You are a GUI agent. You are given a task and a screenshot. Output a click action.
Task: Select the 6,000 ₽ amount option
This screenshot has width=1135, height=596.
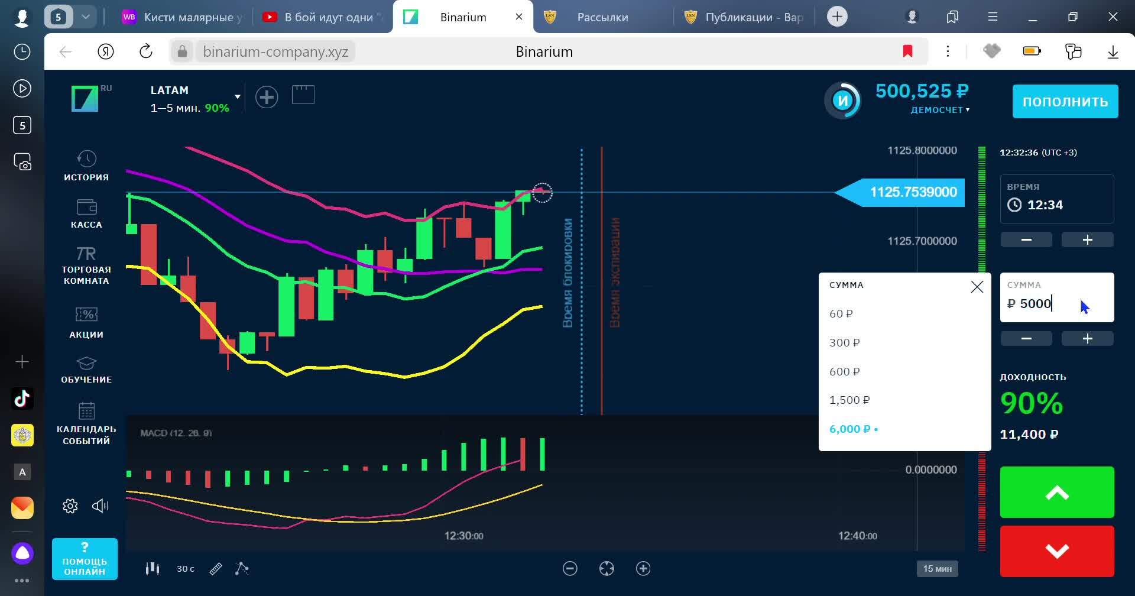pos(849,429)
